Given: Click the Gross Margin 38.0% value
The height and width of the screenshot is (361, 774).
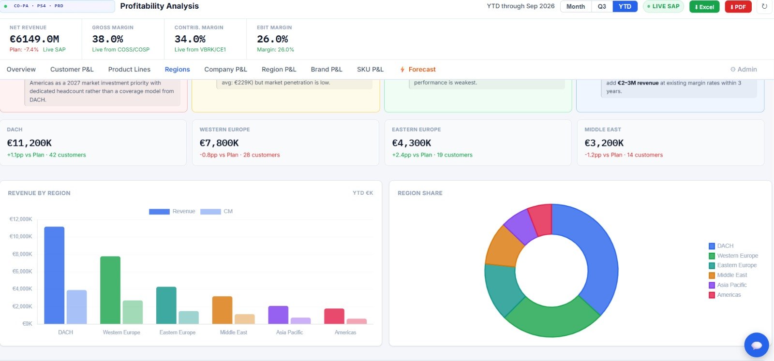Looking at the screenshot, I should tap(107, 39).
